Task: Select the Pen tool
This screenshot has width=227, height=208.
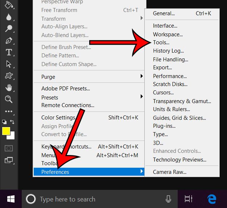Action: pyautogui.click(x=9, y=40)
